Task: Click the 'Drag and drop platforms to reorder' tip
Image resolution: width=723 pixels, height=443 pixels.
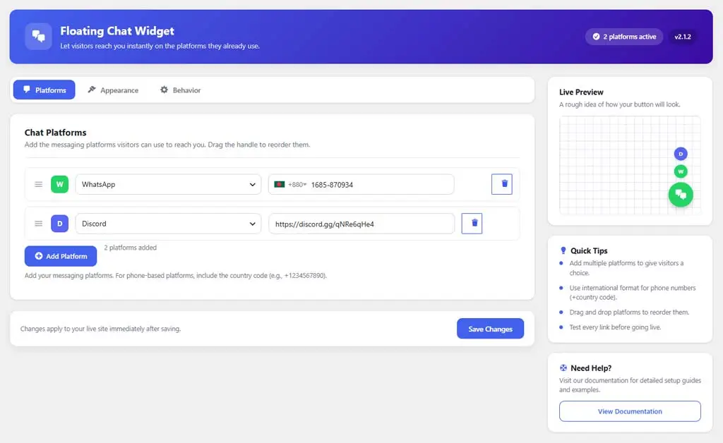Action: tap(629, 312)
